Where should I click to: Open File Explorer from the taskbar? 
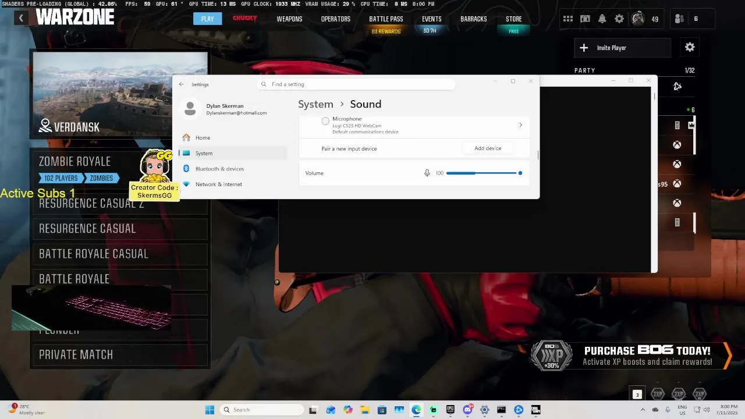365,410
